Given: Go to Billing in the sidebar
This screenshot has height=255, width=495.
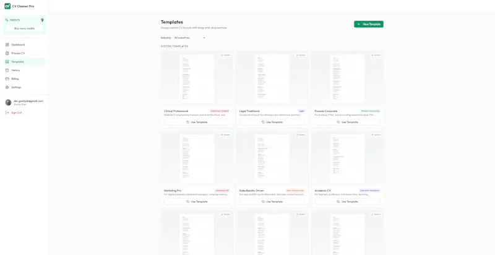Looking at the screenshot, I should 24,79.
